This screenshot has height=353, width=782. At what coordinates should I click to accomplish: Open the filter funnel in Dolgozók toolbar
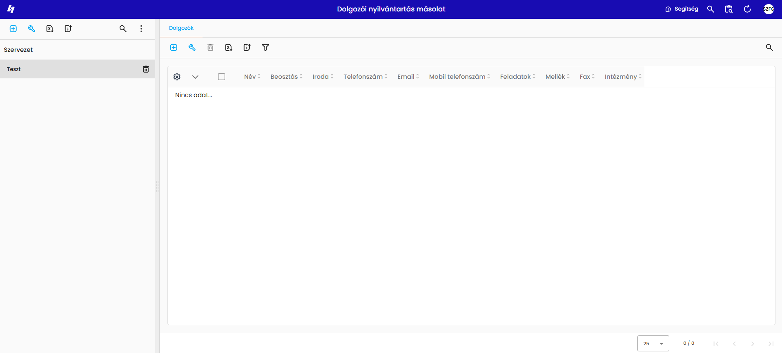pos(265,47)
